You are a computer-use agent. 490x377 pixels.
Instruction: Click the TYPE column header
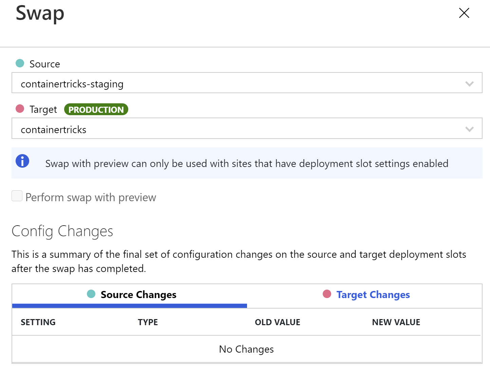(x=148, y=322)
